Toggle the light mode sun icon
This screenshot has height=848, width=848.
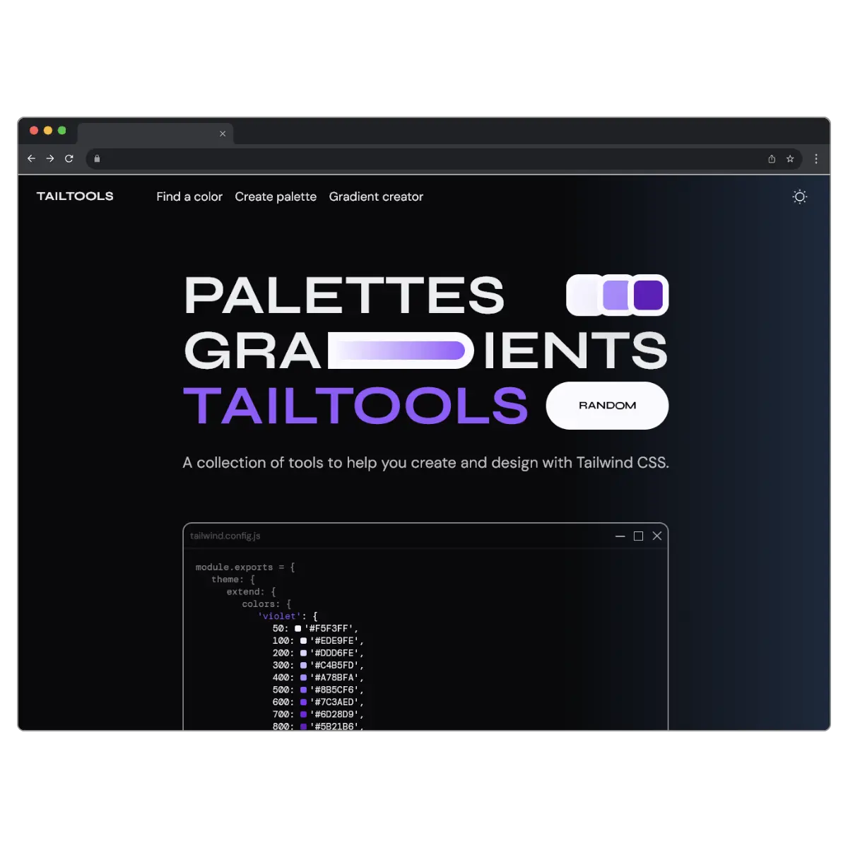[x=800, y=196]
